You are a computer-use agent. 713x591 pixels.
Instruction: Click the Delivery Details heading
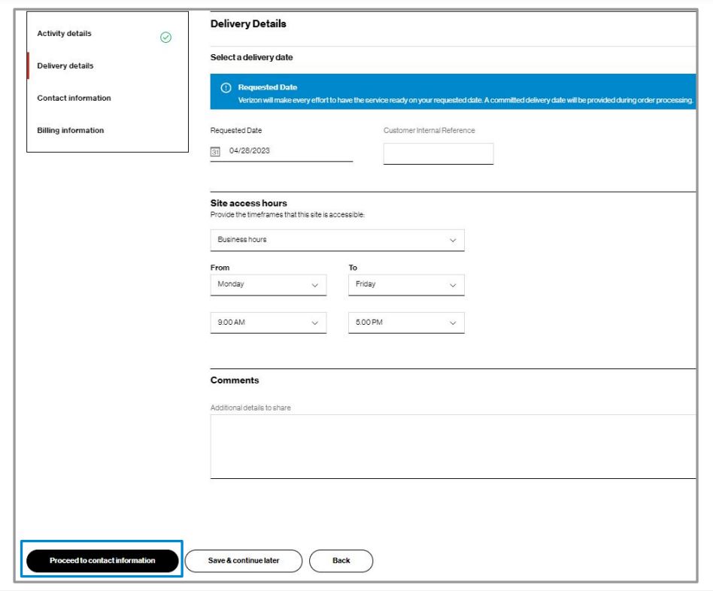point(248,23)
